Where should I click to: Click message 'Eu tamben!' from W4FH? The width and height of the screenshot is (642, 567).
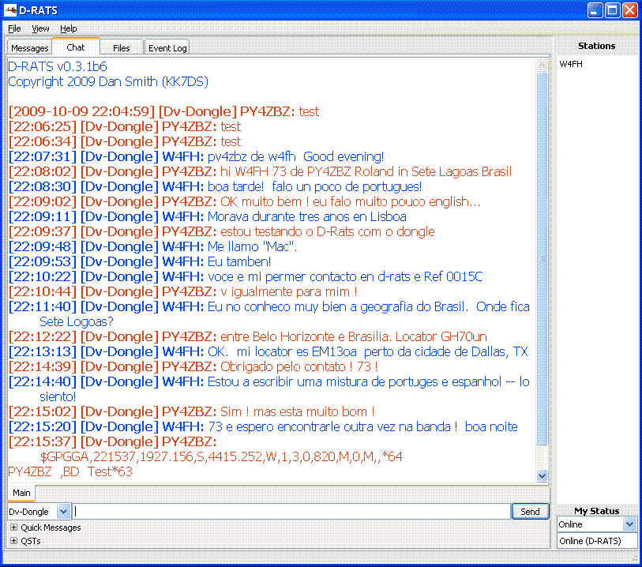click(x=140, y=261)
